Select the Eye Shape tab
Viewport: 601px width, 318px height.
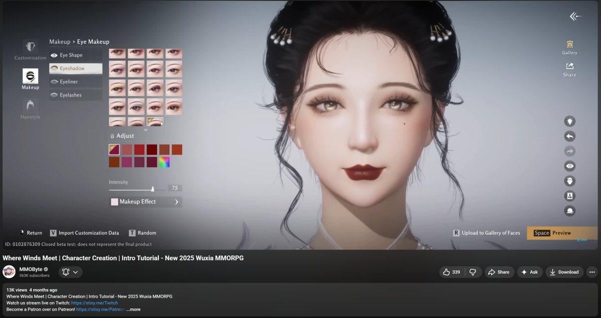coord(76,55)
